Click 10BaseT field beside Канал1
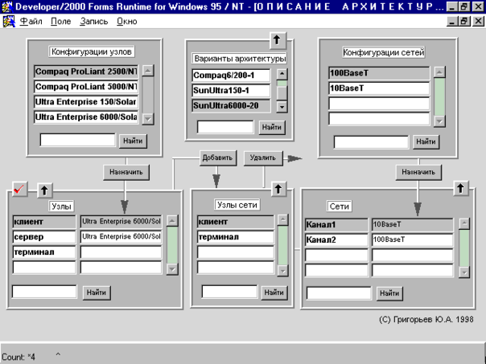The height and width of the screenshot is (364, 486). [x=413, y=225]
